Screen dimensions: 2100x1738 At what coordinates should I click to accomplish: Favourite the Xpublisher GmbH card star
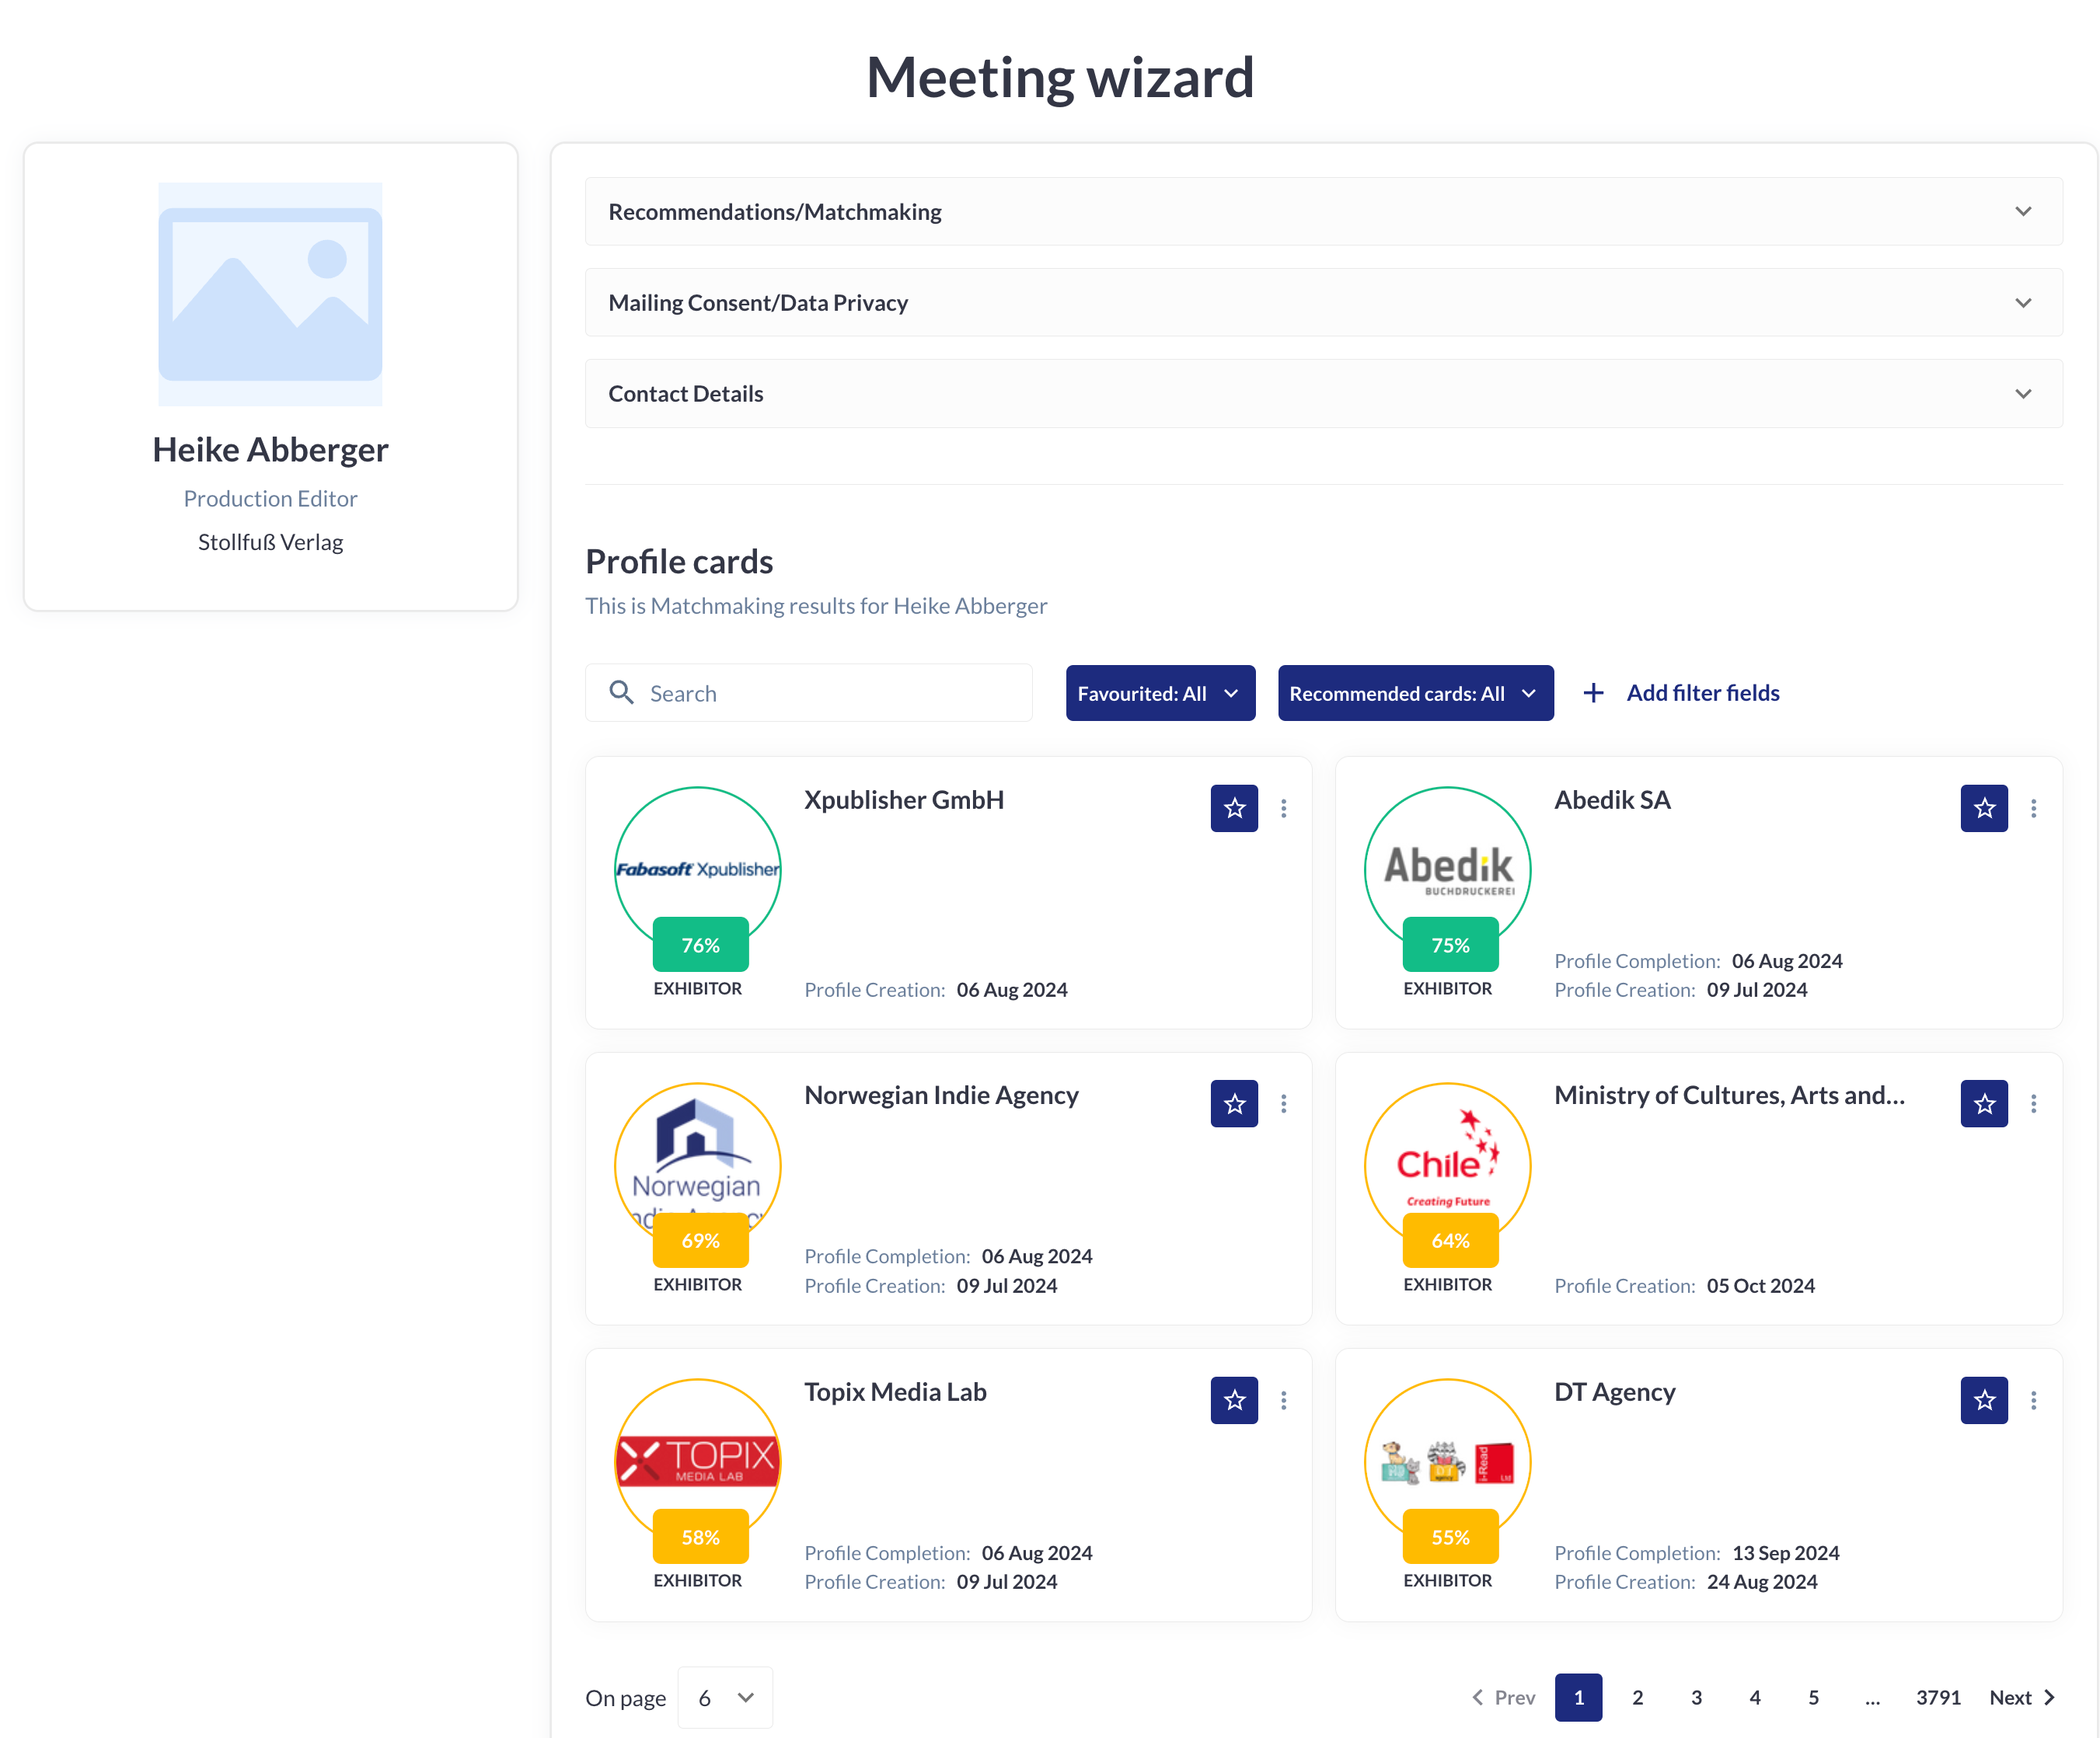click(x=1234, y=807)
